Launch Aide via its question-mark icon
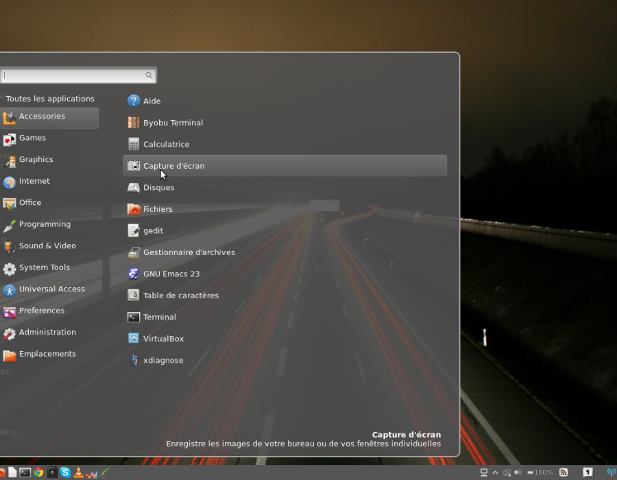This screenshot has height=480, width=617. [134, 101]
